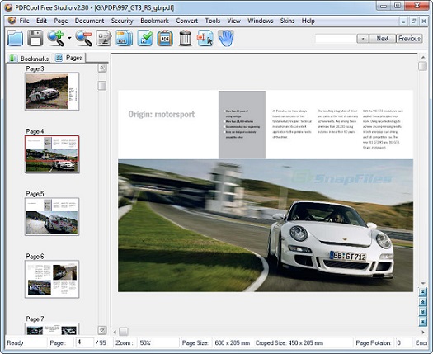Click the Page Rotation value field
433x354 pixels.
pyautogui.click(x=404, y=342)
